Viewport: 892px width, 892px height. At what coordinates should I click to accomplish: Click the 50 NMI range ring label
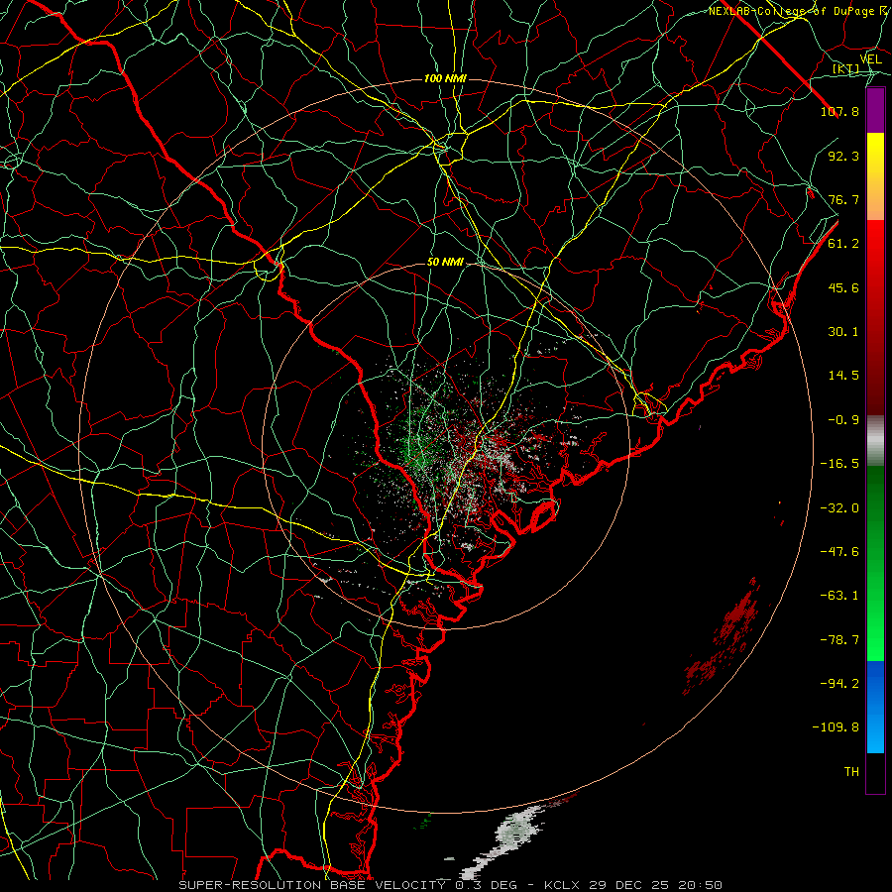pos(445,262)
